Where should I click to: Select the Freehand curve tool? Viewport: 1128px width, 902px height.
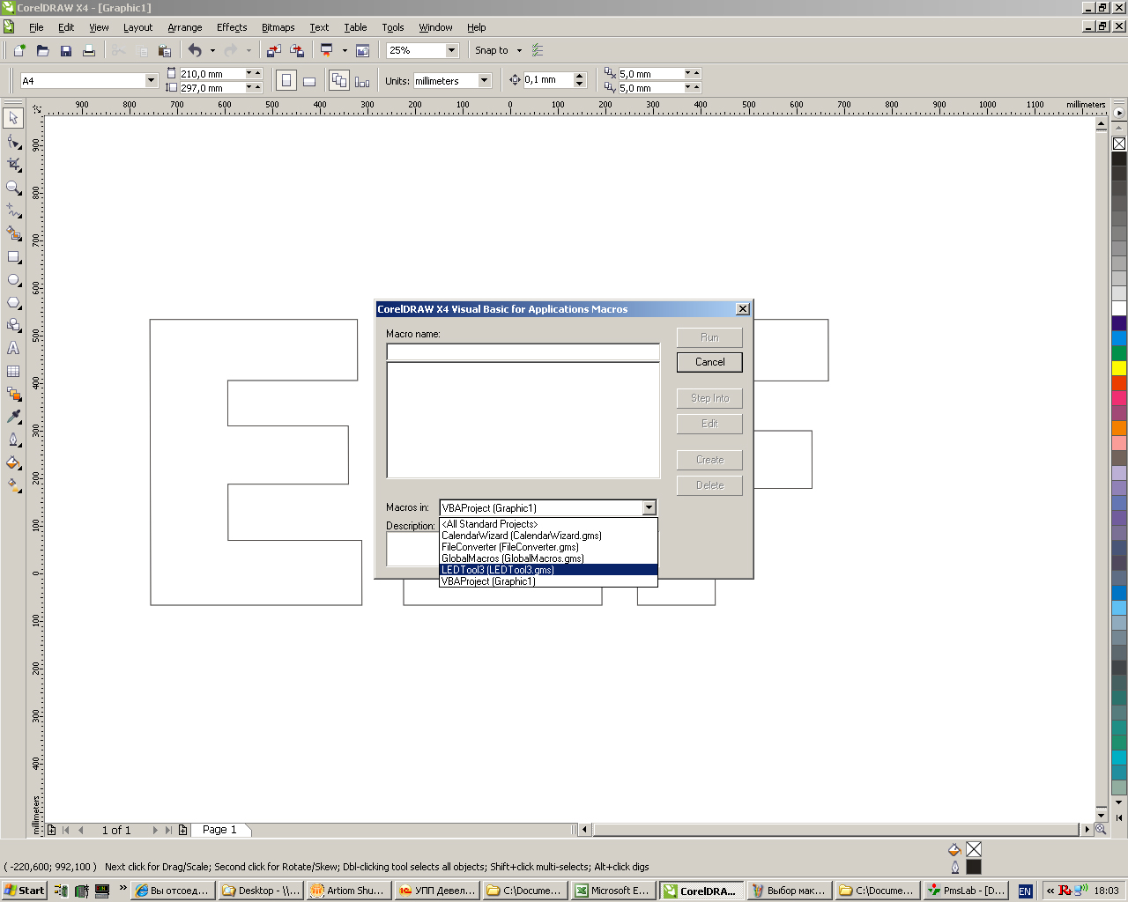pyautogui.click(x=13, y=211)
